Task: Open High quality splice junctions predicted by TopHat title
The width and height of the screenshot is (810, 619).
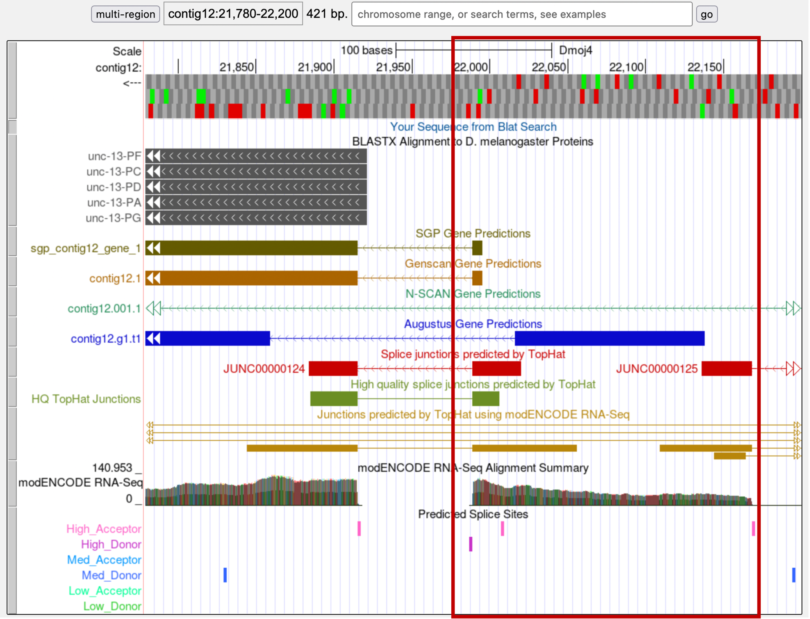Action: 473,385
